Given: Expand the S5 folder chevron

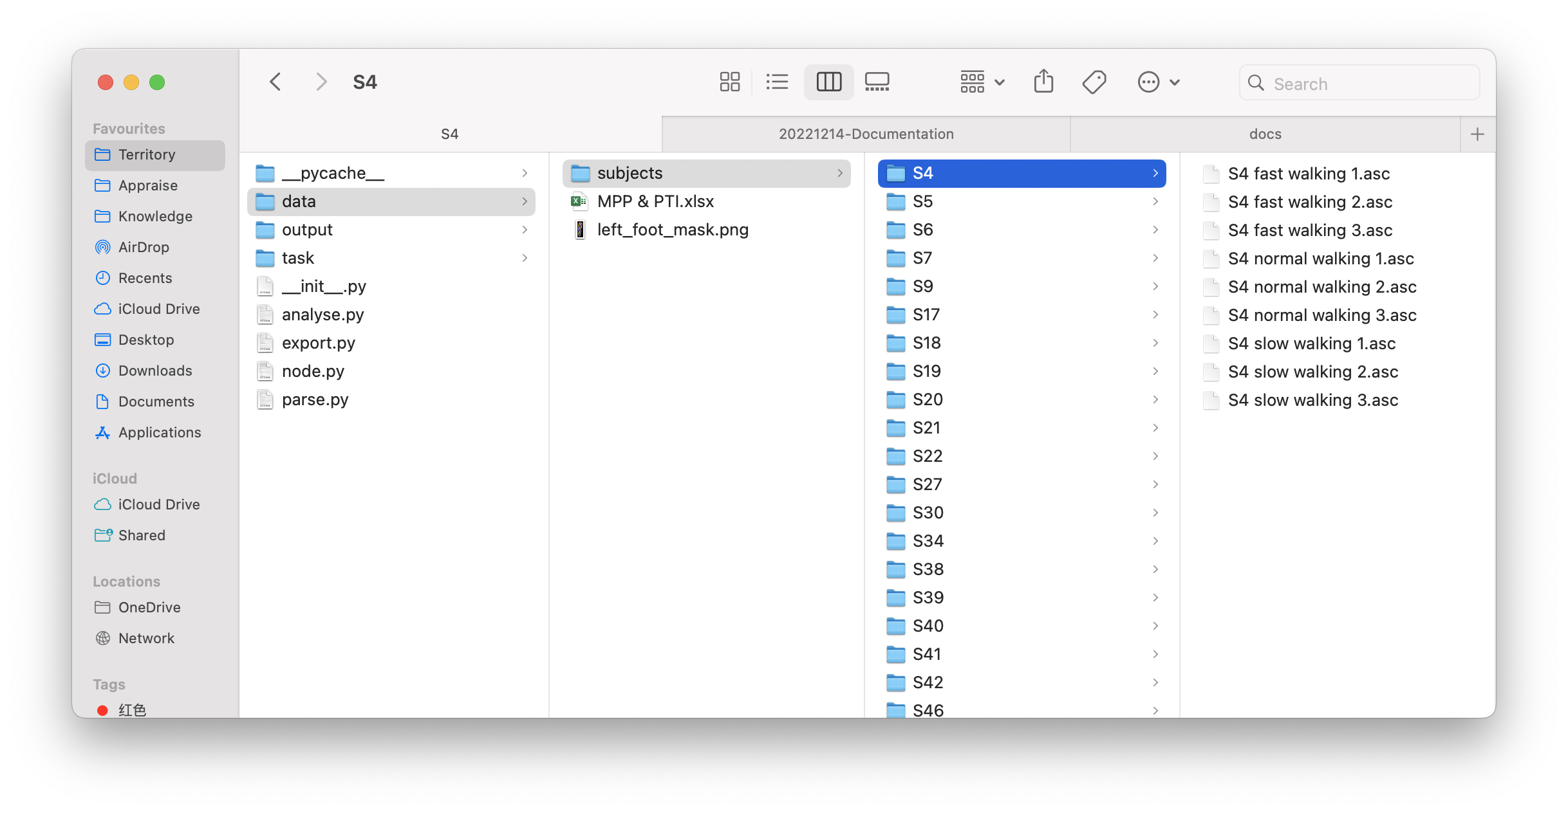Looking at the screenshot, I should (x=1156, y=201).
